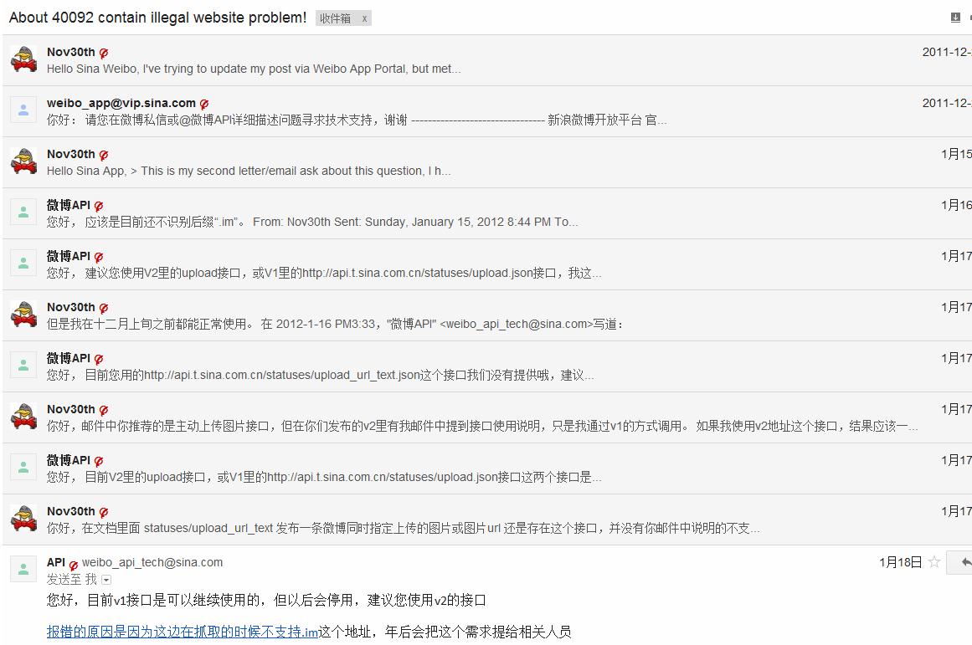This screenshot has height=645, width=972.
Task: Click red mark icon beside 微博API, "建议您使用V2里的upload接口" row
Action: [99, 257]
